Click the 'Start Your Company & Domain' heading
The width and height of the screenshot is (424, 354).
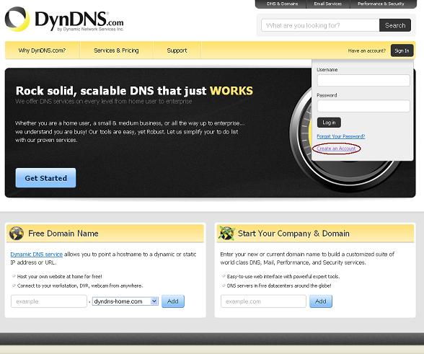tap(293, 234)
